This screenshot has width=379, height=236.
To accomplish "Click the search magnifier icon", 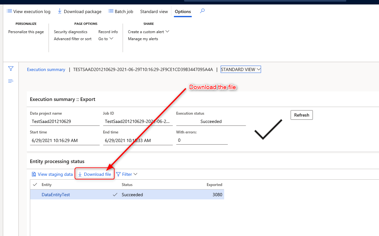I will click(x=202, y=11).
